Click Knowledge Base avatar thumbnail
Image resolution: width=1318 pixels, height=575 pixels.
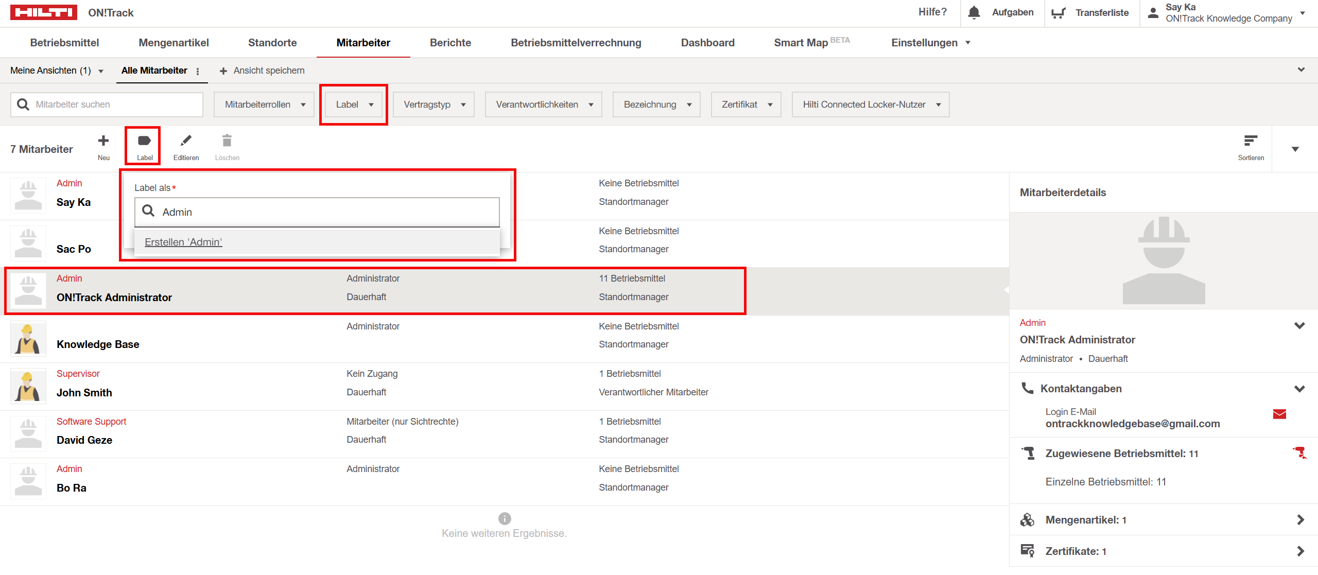pos(28,338)
